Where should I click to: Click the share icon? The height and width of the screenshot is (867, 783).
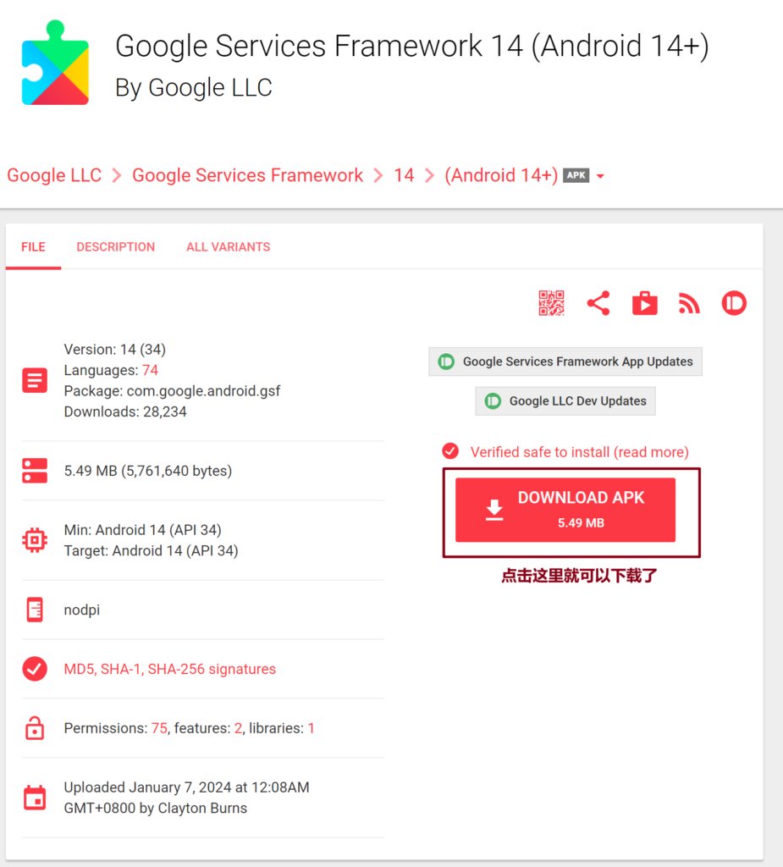click(598, 303)
